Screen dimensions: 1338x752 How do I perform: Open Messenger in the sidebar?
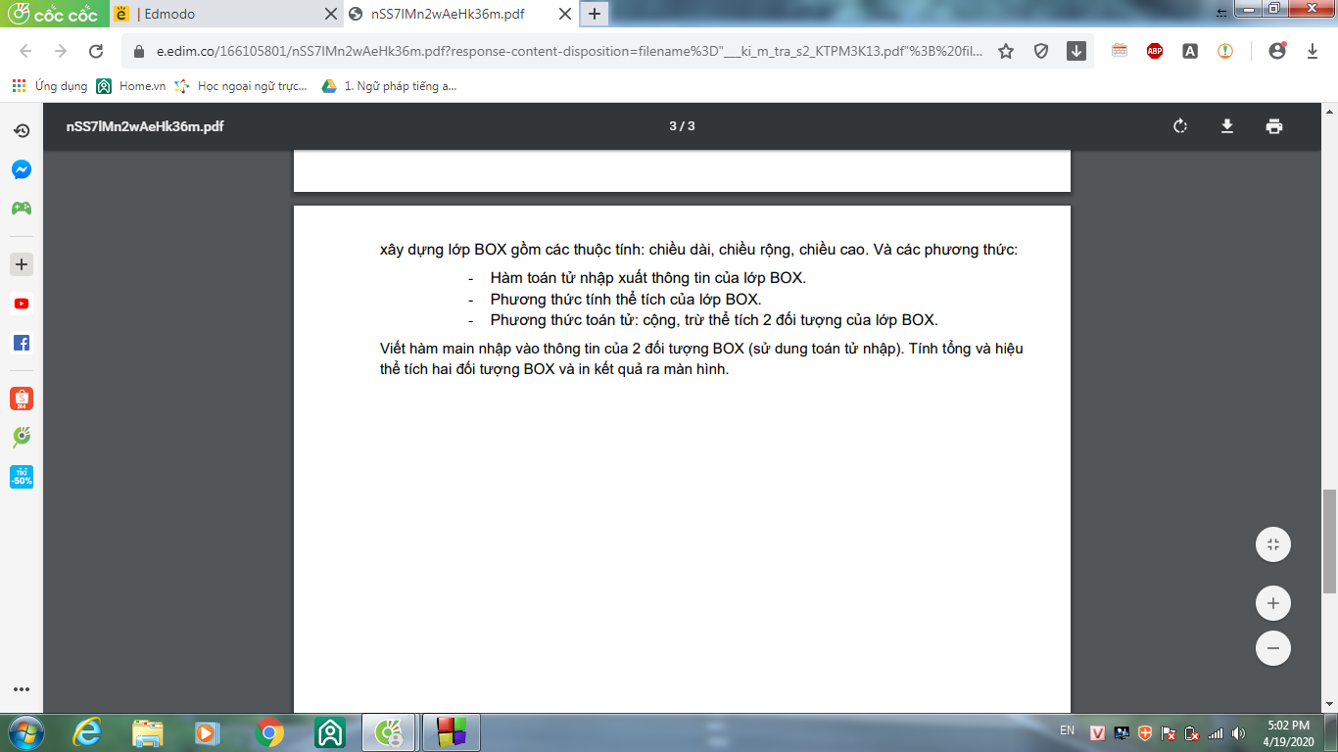[x=22, y=169]
